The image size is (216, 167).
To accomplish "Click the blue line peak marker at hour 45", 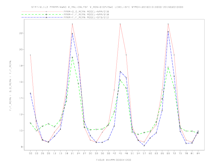I will click(x=120, y=71).
